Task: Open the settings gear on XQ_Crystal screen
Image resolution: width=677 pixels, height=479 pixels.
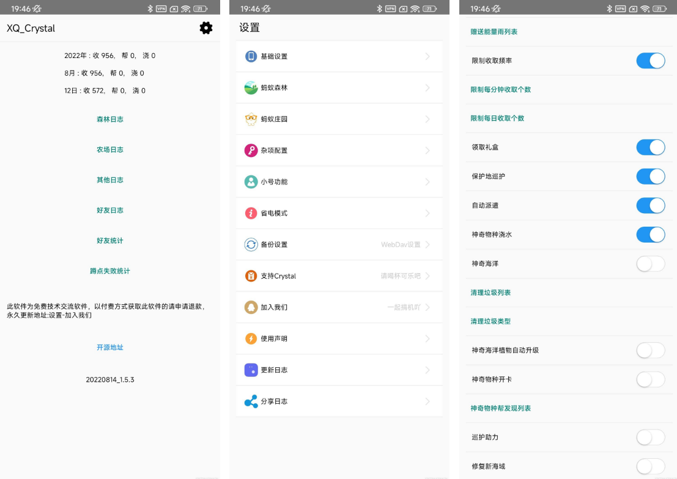Action: pos(206,28)
